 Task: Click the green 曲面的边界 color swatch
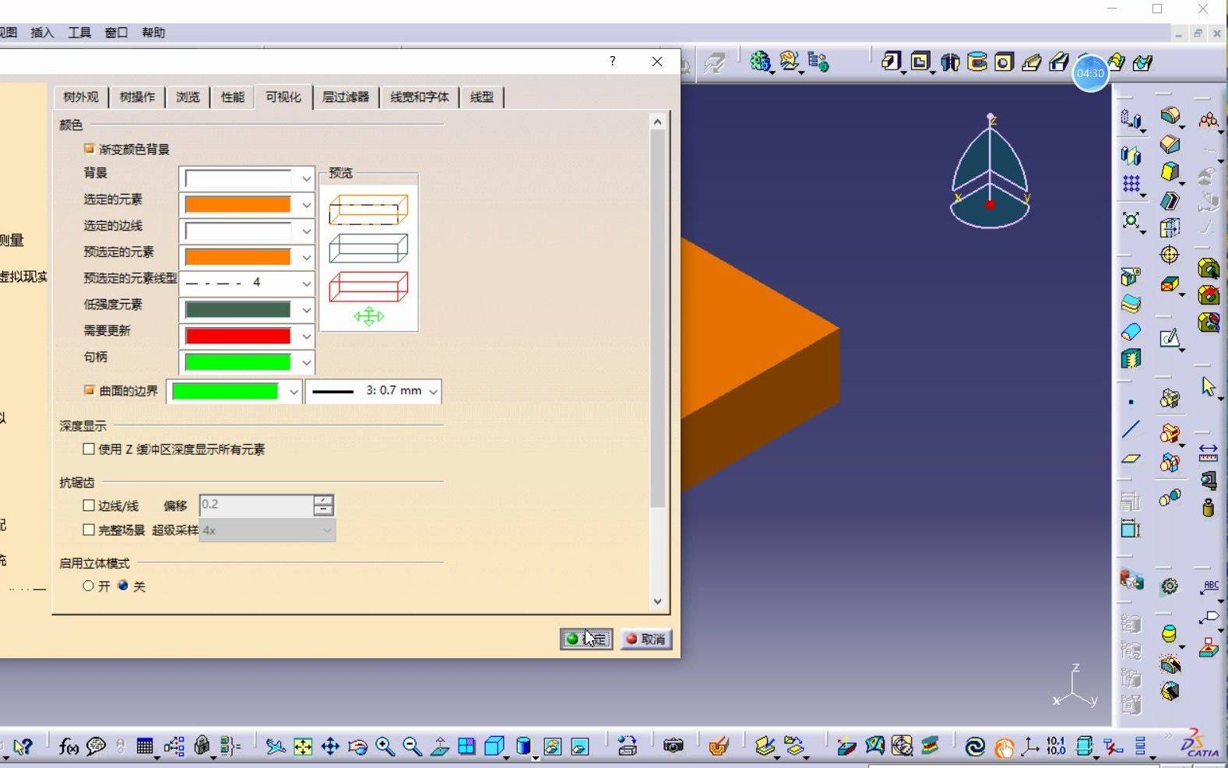point(225,391)
